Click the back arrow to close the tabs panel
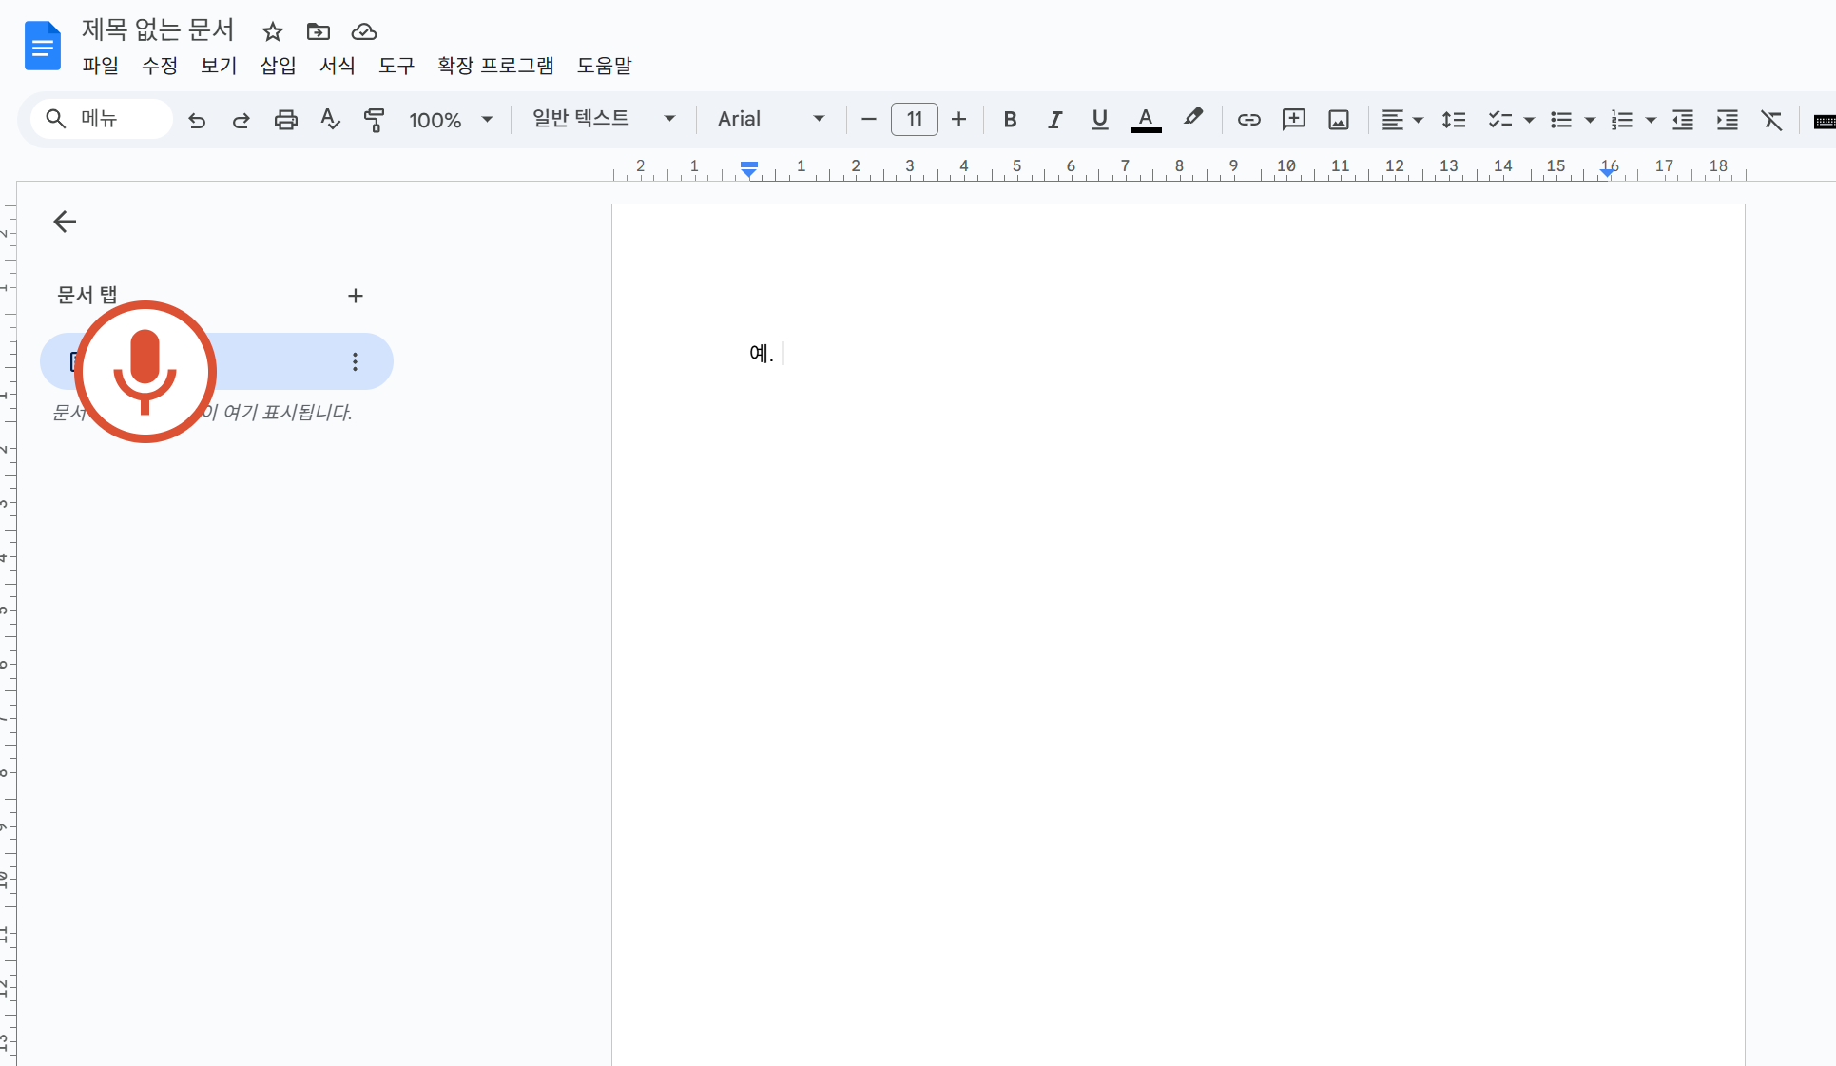This screenshot has height=1066, width=1836. 65,222
